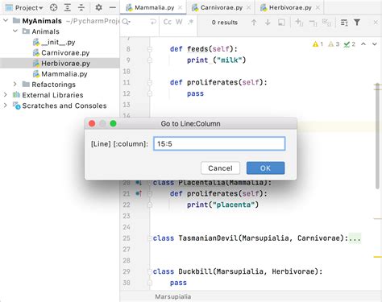Select Scratches and Consoles row
The width and height of the screenshot is (382, 302).
tap(60, 105)
